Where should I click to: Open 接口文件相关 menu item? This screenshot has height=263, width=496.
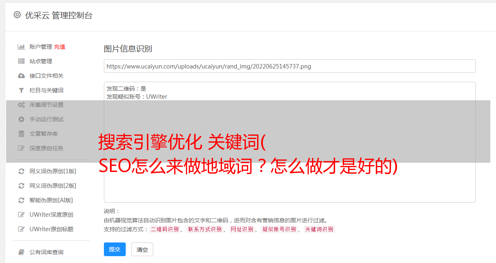[x=46, y=76]
